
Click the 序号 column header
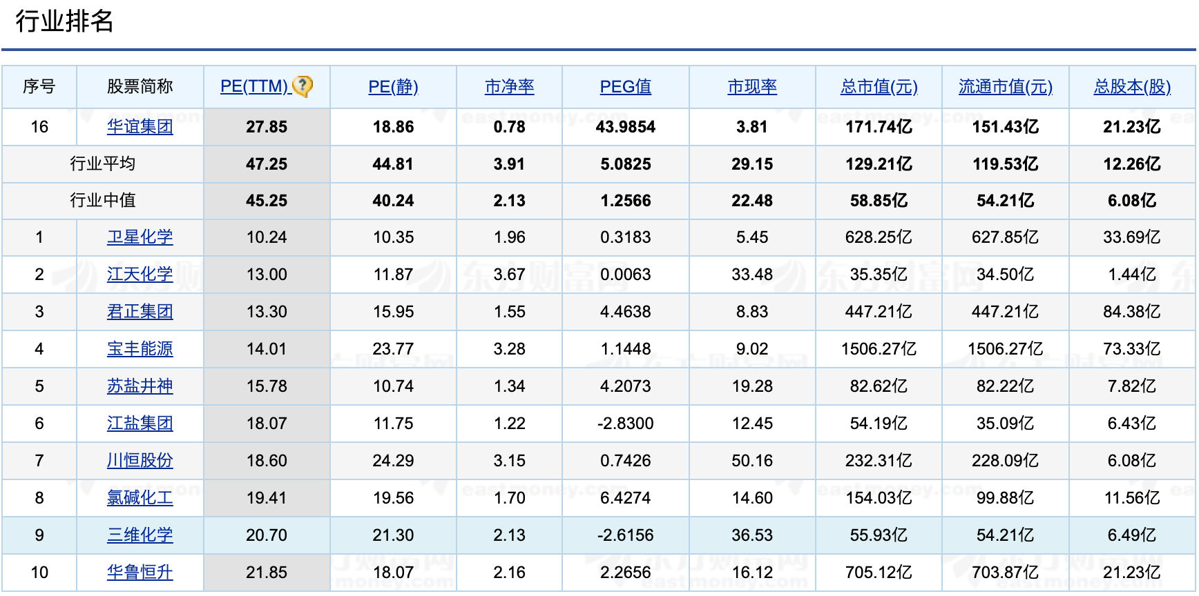[39, 87]
